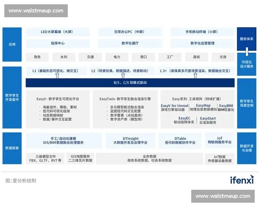Image resolution: width=259 pixels, height=207 pixels.
Task: Click the 指挥中心 box
Action: 58,44
